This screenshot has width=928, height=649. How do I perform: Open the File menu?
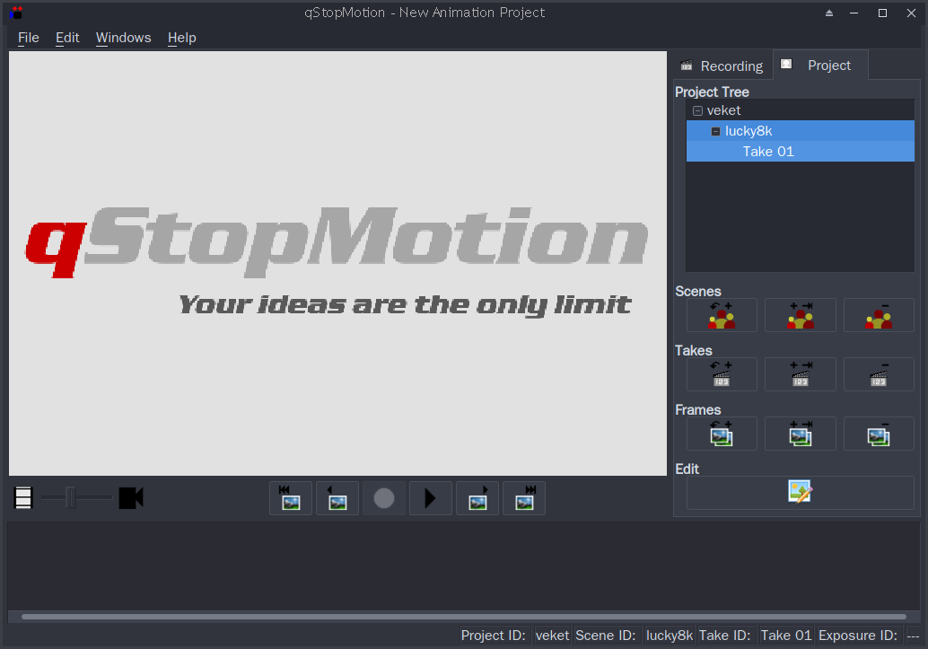pyautogui.click(x=29, y=38)
